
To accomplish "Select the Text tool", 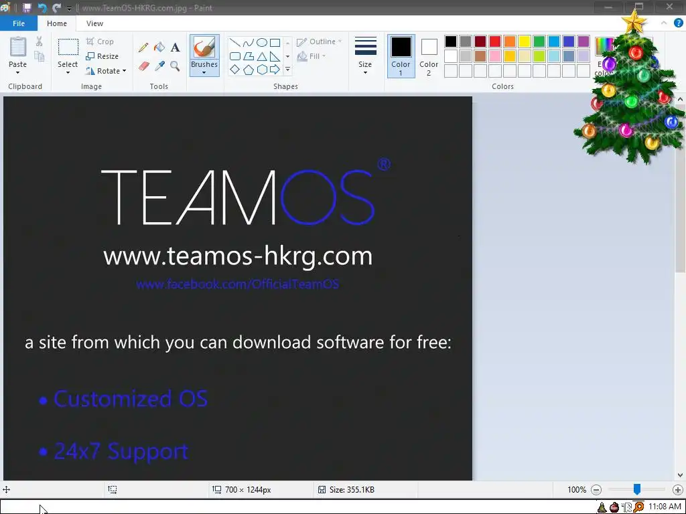I will point(175,48).
